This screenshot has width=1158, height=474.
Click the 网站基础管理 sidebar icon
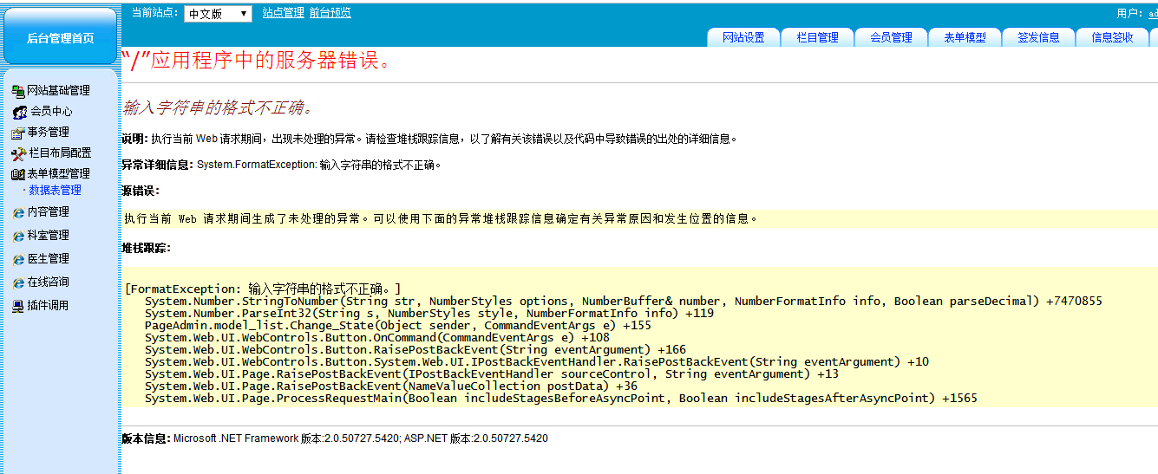click(x=17, y=91)
